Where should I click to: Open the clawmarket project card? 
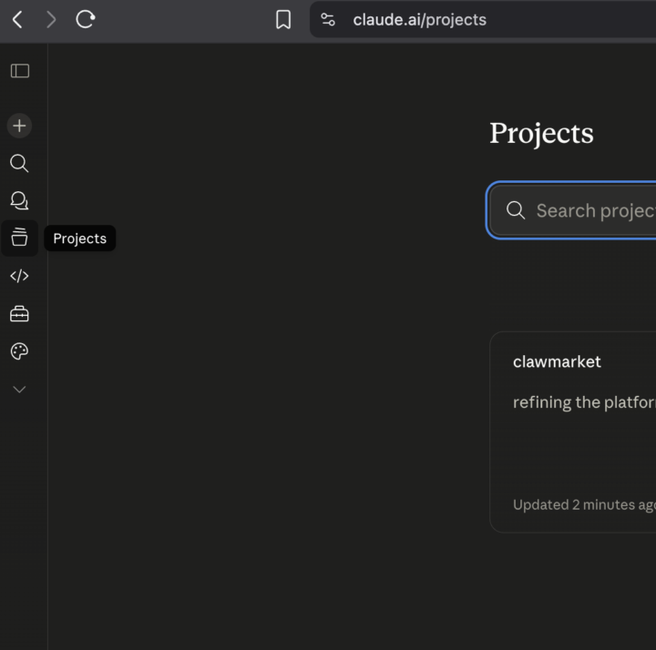[x=573, y=432]
